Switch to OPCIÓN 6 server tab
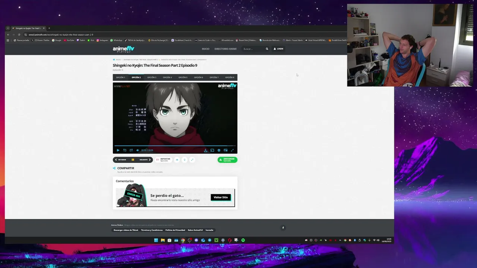 pos(198,77)
